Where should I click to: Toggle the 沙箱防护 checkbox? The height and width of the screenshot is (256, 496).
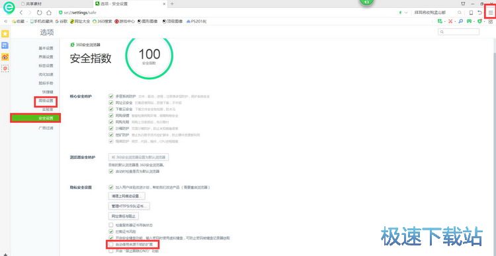[x=110, y=128]
